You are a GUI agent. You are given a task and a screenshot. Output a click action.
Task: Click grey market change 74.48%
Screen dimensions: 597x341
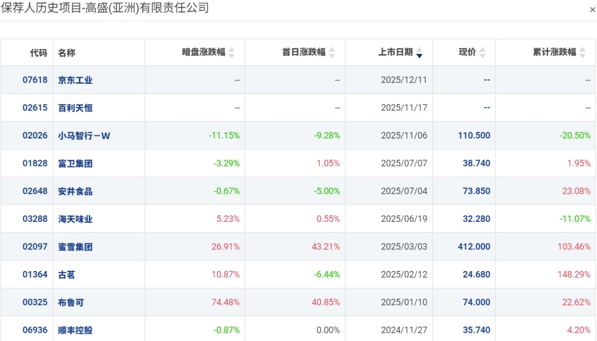[226, 302]
